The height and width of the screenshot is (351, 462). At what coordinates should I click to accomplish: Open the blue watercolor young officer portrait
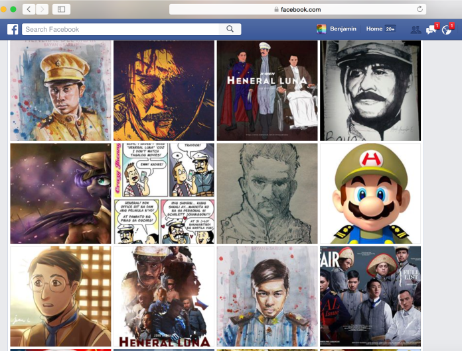(268, 296)
